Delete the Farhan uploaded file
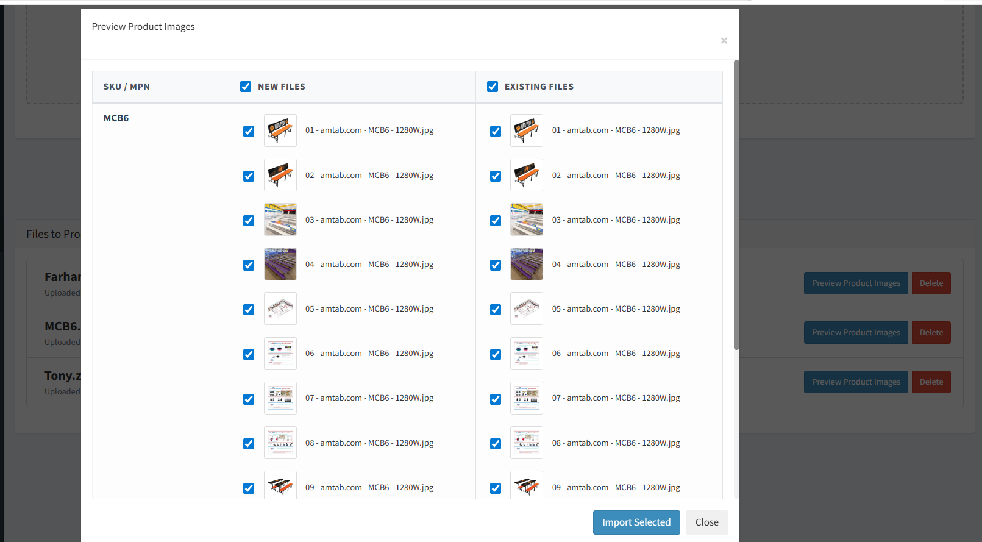 [x=931, y=283]
